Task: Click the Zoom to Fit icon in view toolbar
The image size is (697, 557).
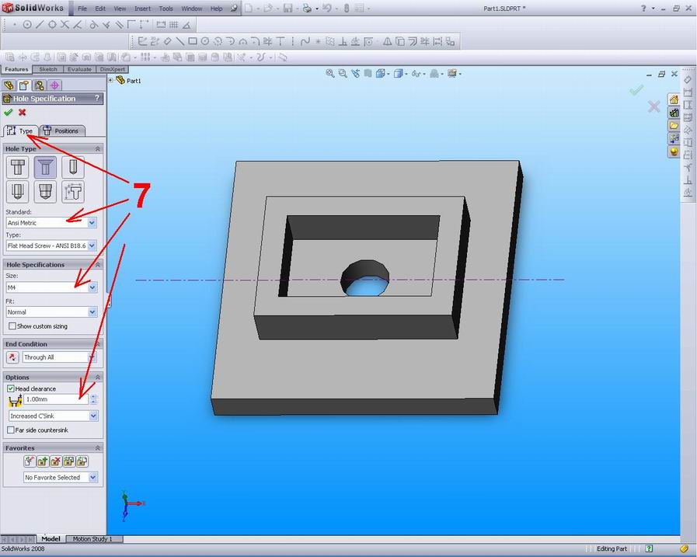Action: click(x=331, y=73)
